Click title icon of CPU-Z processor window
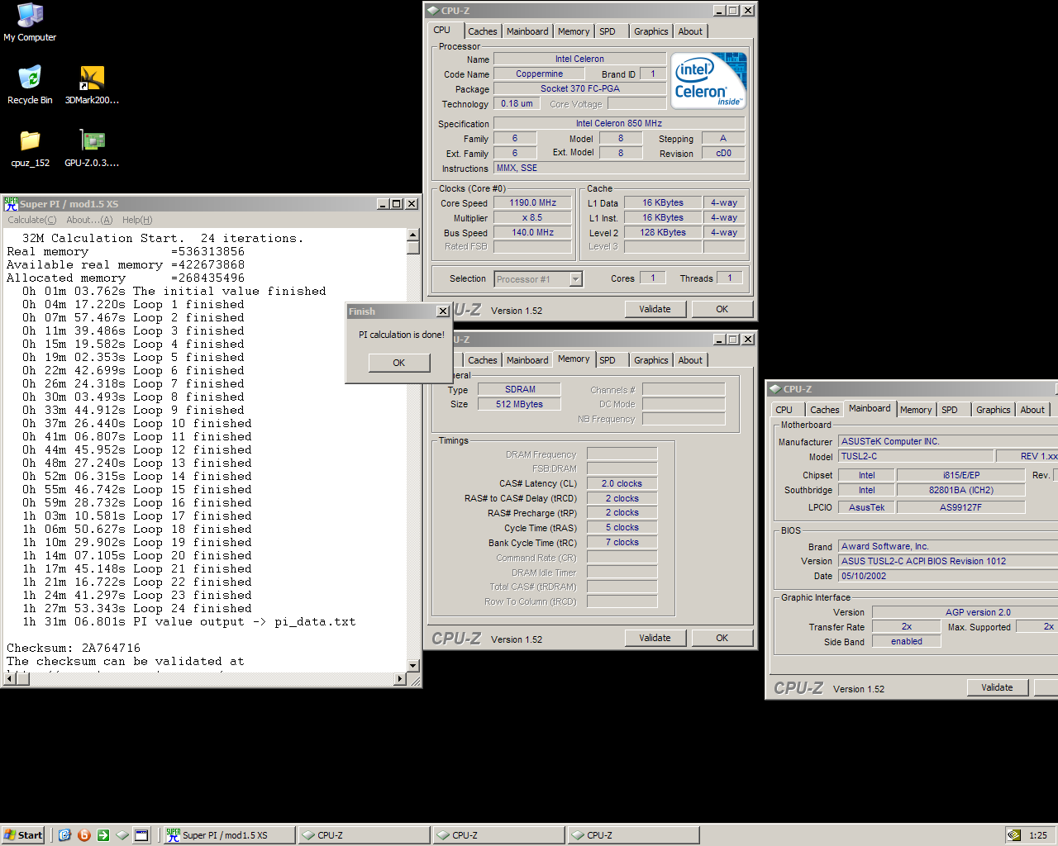The width and height of the screenshot is (1058, 846). tap(432, 11)
